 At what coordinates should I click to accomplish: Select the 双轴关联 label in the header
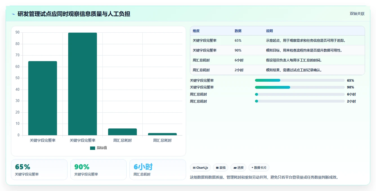(x=357, y=14)
